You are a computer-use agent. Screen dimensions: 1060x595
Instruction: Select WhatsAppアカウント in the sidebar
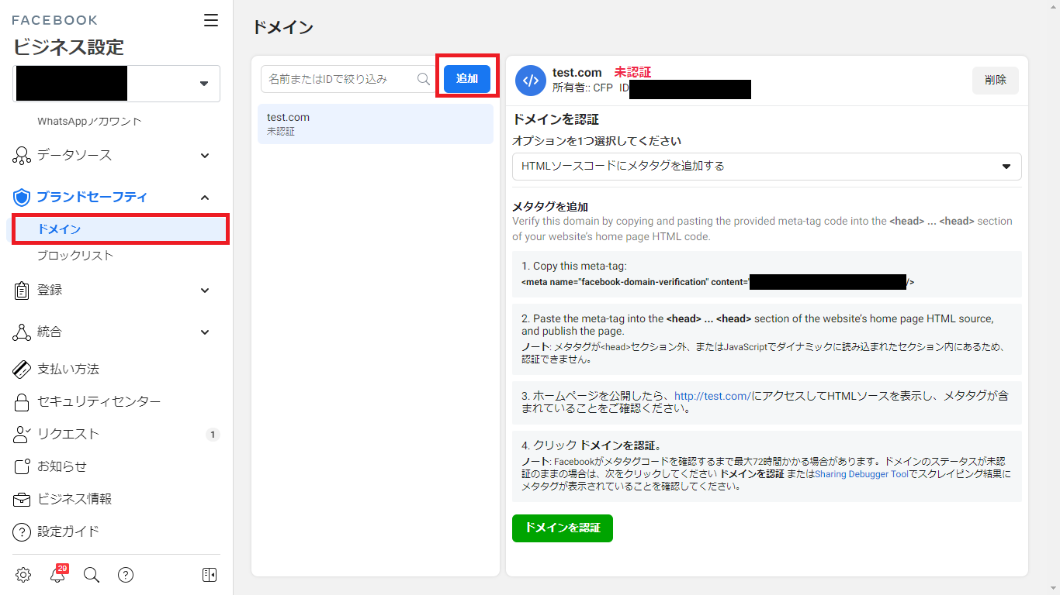89,122
